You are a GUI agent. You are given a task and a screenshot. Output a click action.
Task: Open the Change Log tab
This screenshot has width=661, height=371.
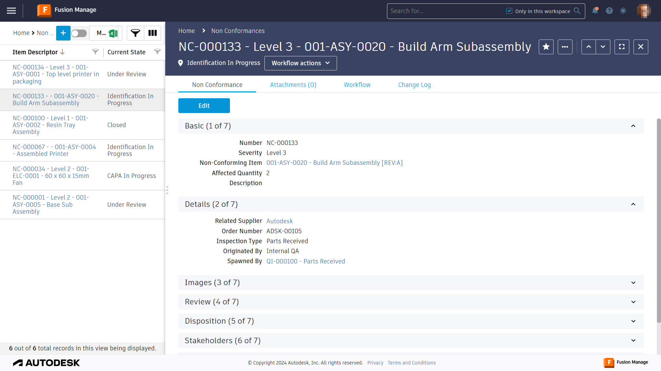pos(414,85)
